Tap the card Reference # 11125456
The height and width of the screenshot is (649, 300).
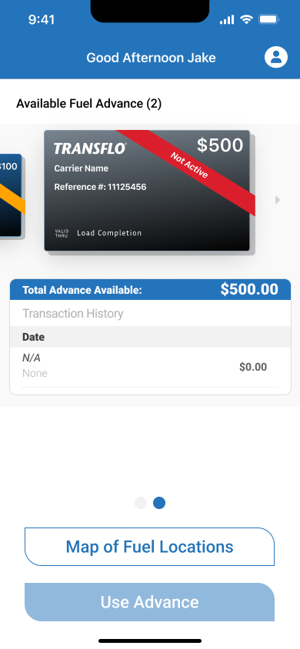(x=100, y=187)
